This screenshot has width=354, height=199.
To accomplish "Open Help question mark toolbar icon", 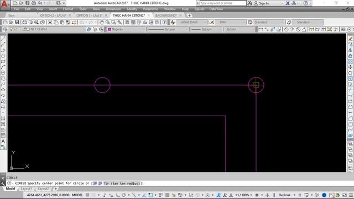I will [165, 22].
